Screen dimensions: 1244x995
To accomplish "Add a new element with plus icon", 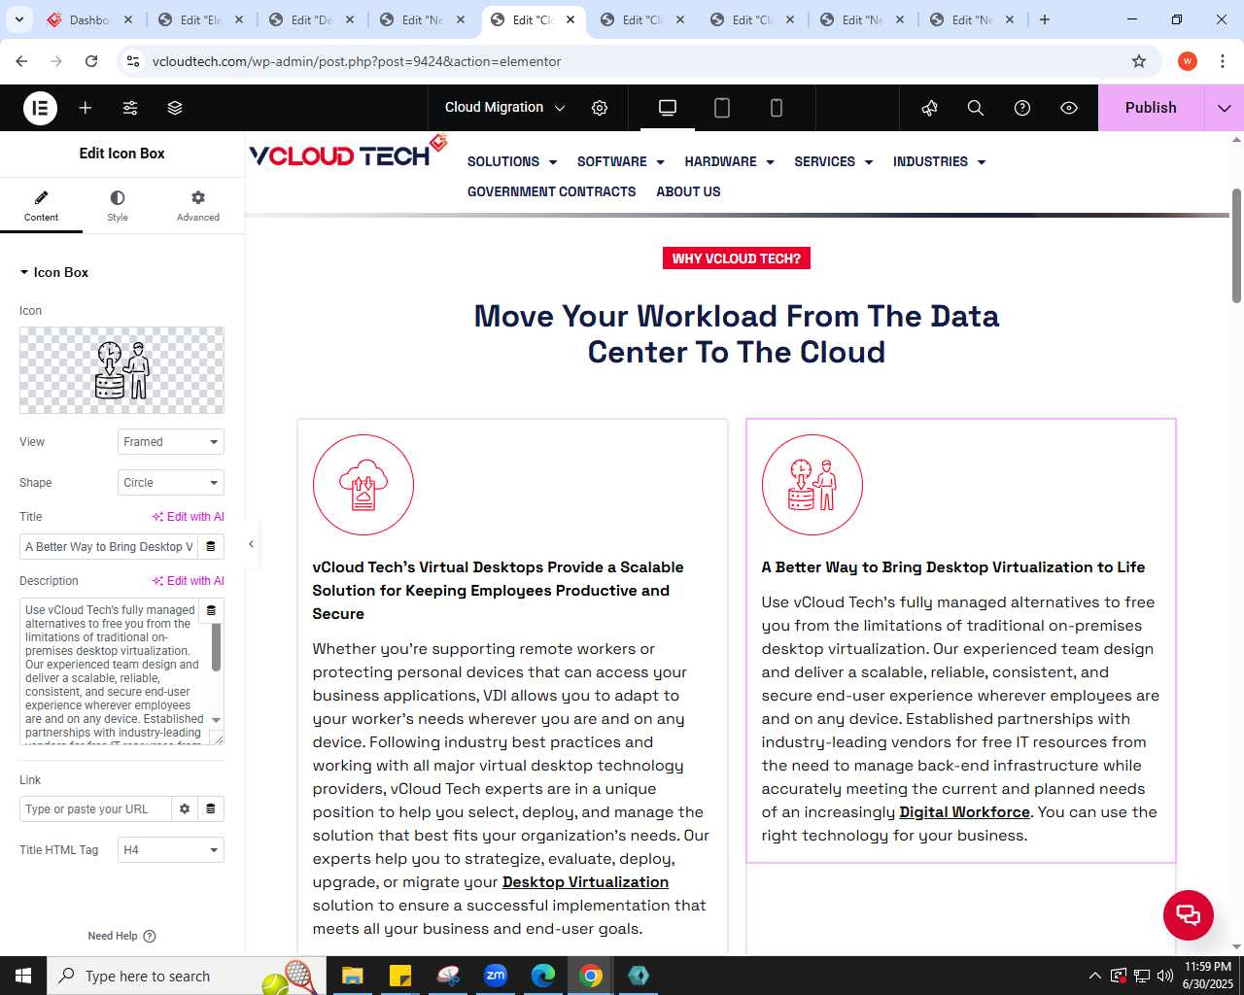I will click(x=86, y=108).
